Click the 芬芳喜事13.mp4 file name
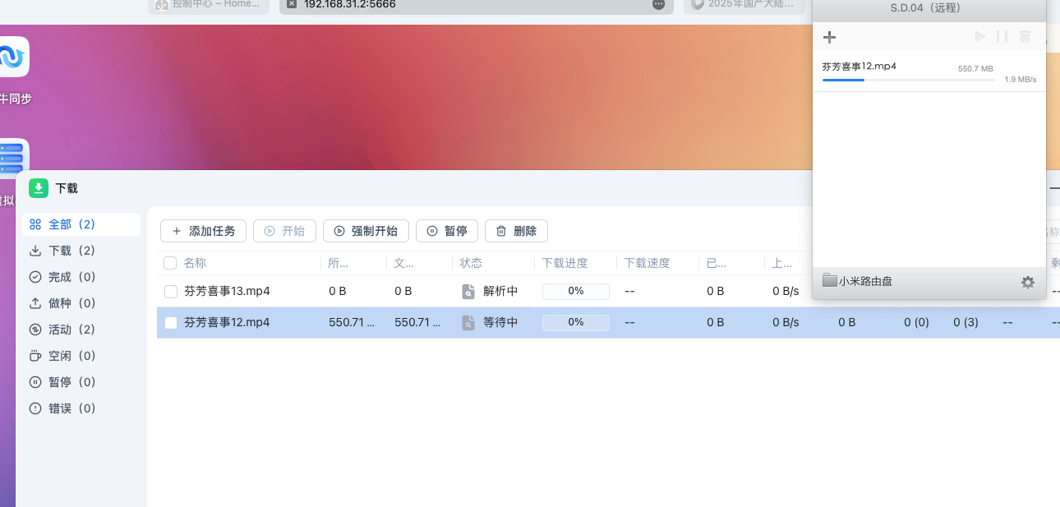1060x507 pixels. click(x=227, y=291)
